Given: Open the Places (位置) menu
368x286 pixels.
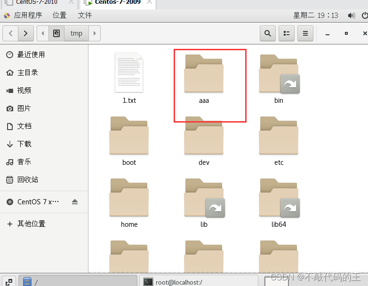Looking at the screenshot, I should [59, 15].
